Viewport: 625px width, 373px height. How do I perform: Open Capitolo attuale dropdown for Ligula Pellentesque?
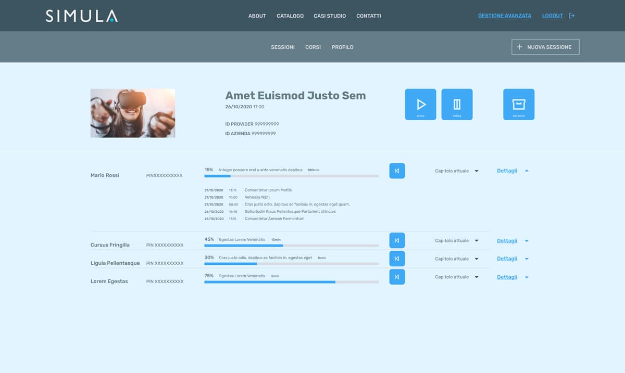(x=457, y=259)
